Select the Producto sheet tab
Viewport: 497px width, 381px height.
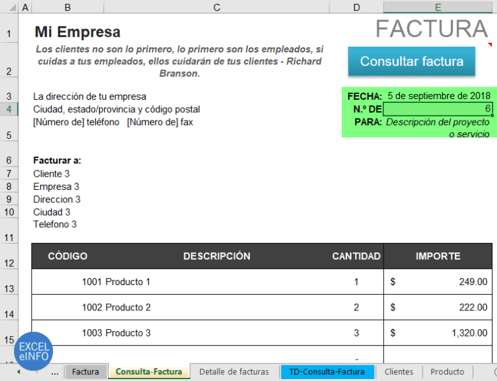447,372
